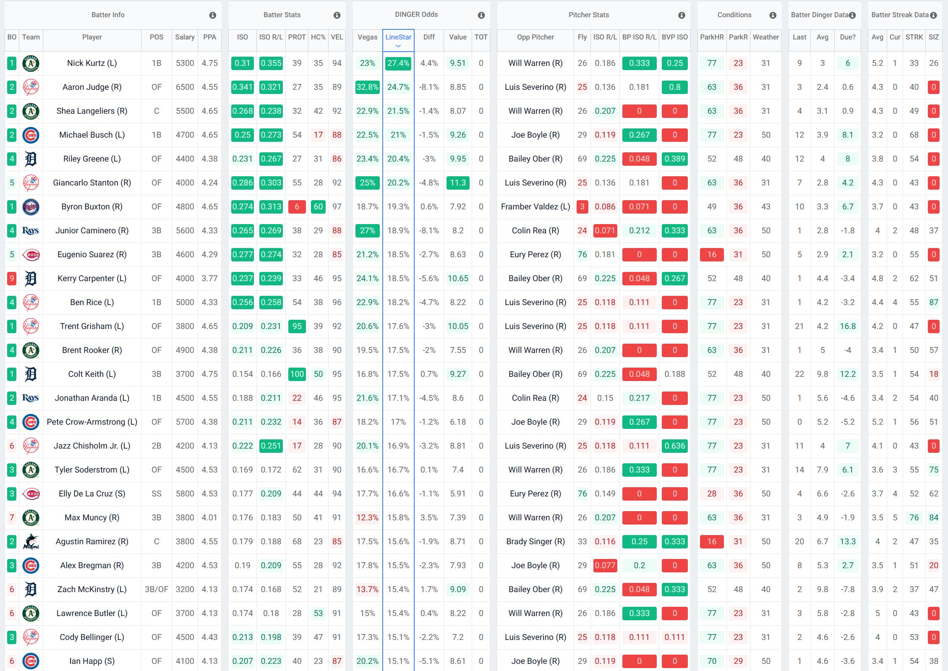948x671 pixels.
Task: Sort by the Salary column header
Action: pyautogui.click(x=185, y=37)
